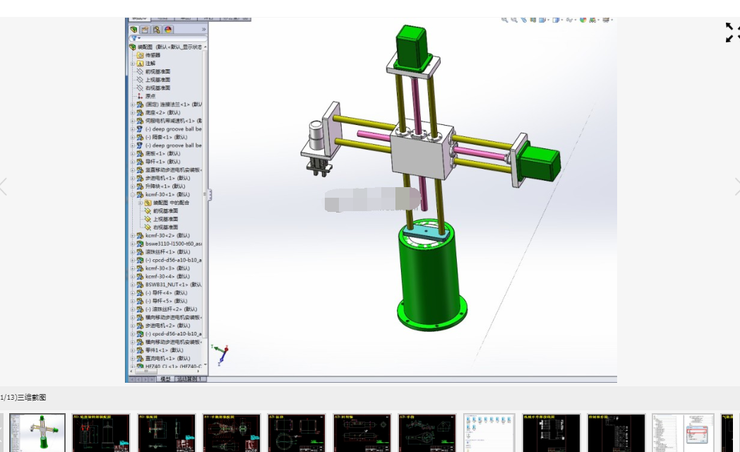Screen dimensions: 740x452
Task: Open the ConfigurationManager tab icon
Action: (x=157, y=30)
